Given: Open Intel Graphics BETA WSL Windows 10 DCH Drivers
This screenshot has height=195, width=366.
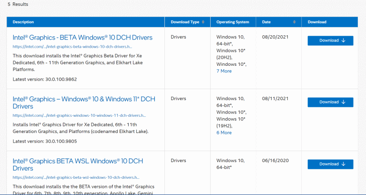Looking at the screenshot, I should pos(78,164).
